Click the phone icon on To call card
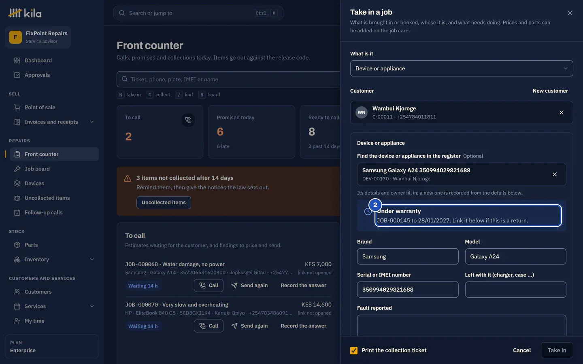This screenshot has width=583, height=364. pyautogui.click(x=188, y=120)
